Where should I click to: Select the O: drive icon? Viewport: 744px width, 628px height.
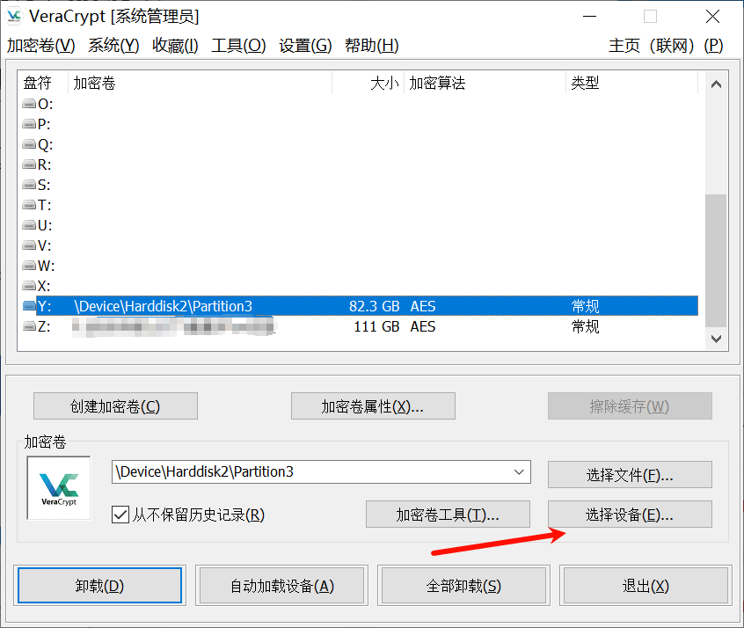point(29,104)
